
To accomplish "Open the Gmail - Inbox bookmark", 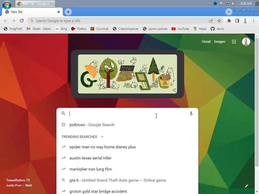I will coord(39,29).
